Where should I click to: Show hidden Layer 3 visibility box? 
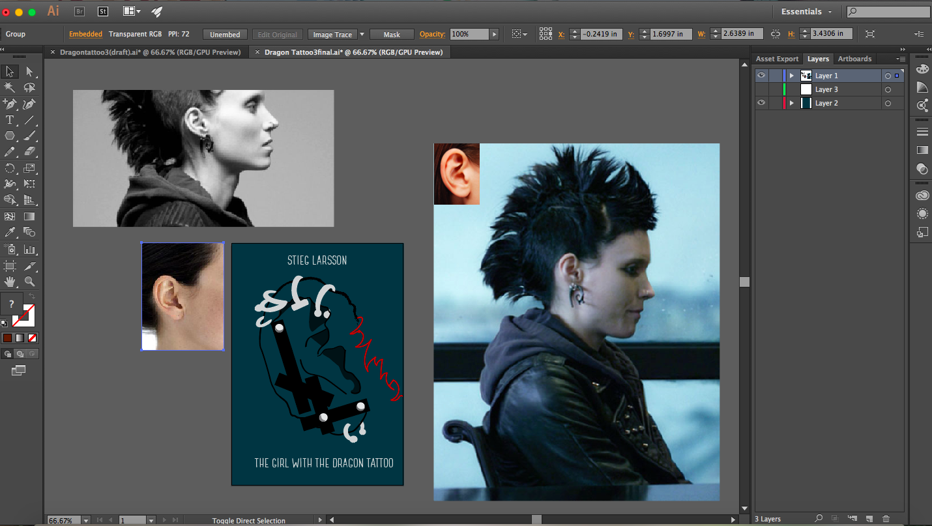pyautogui.click(x=761, y=89)
